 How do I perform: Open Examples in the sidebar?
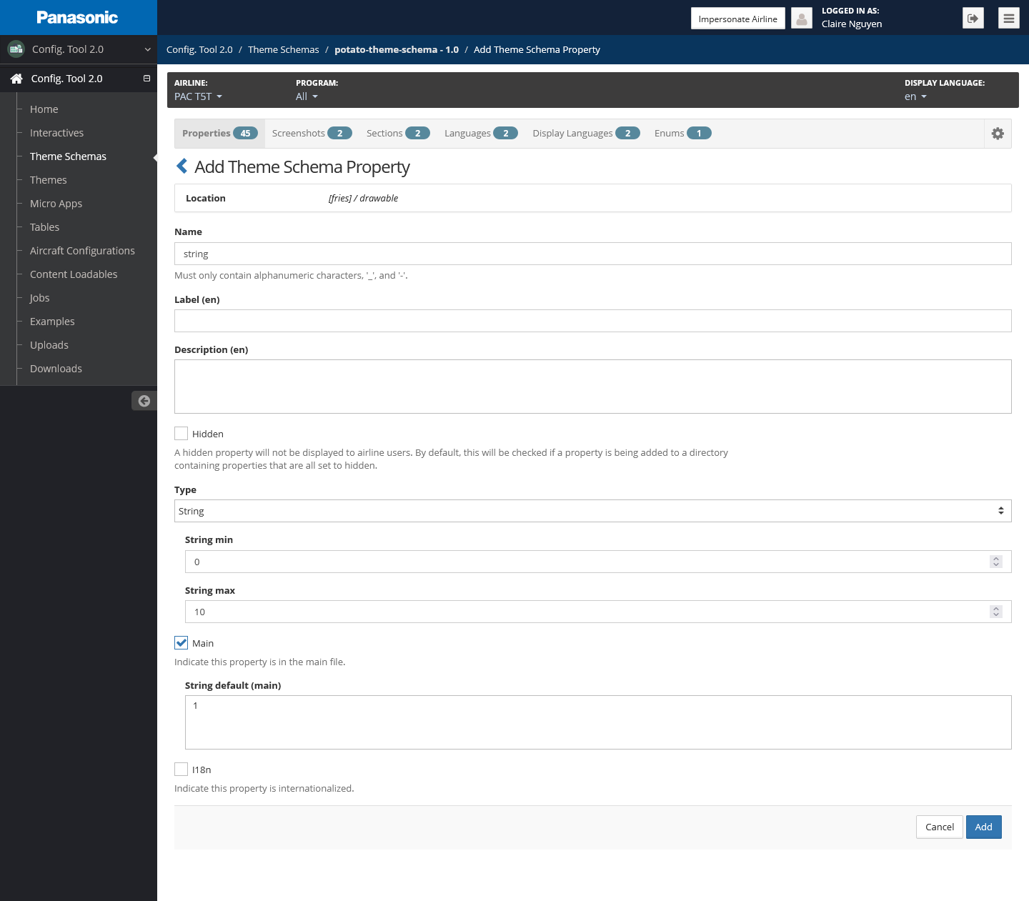point(52,322)
